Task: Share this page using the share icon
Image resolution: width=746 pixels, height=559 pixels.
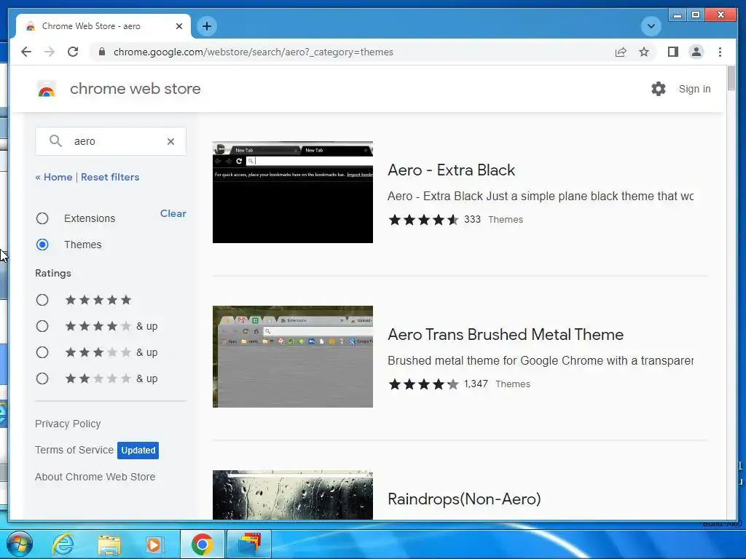Action: pyautogui.click(x=621, y=52)
